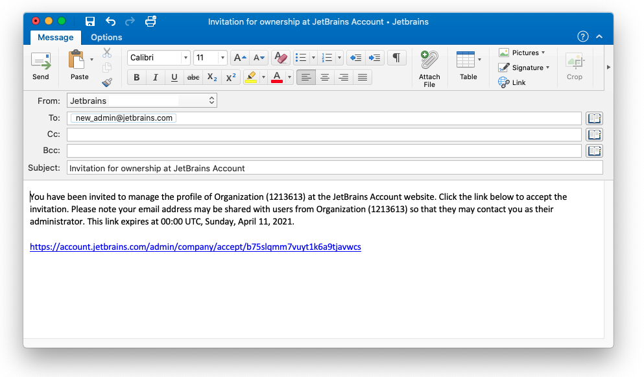Open address book for the To field
644x377 pixels.
594,118
